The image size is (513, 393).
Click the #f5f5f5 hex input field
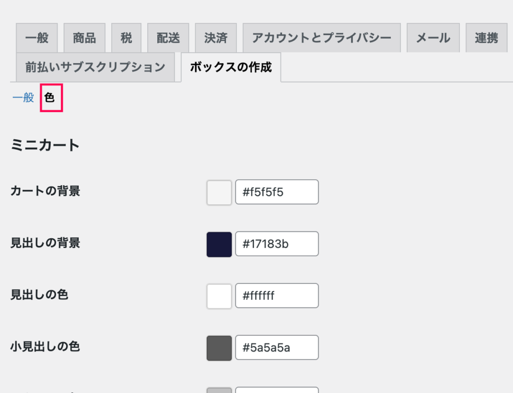click(x=277, y=192)
